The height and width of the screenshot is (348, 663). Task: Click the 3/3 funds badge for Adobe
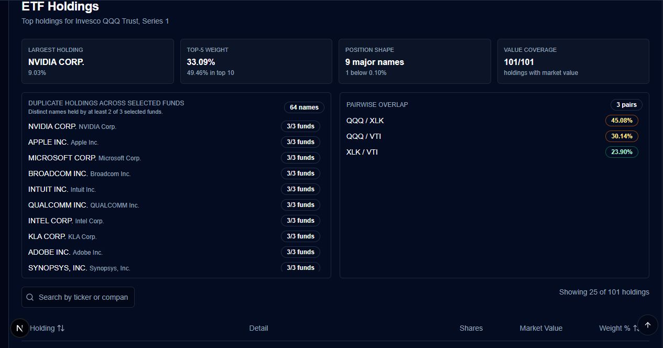300,252
